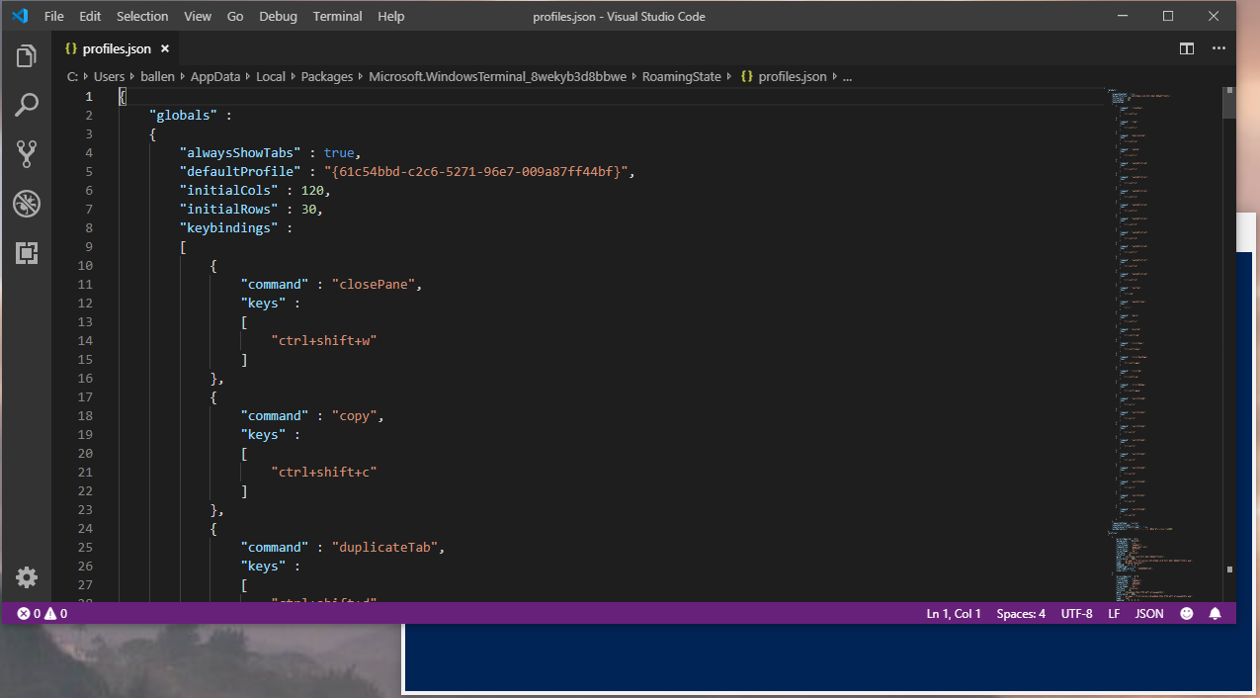Show problems via the error counter
The width and height of the screenshot is (1260, 698).
[41, 613]
